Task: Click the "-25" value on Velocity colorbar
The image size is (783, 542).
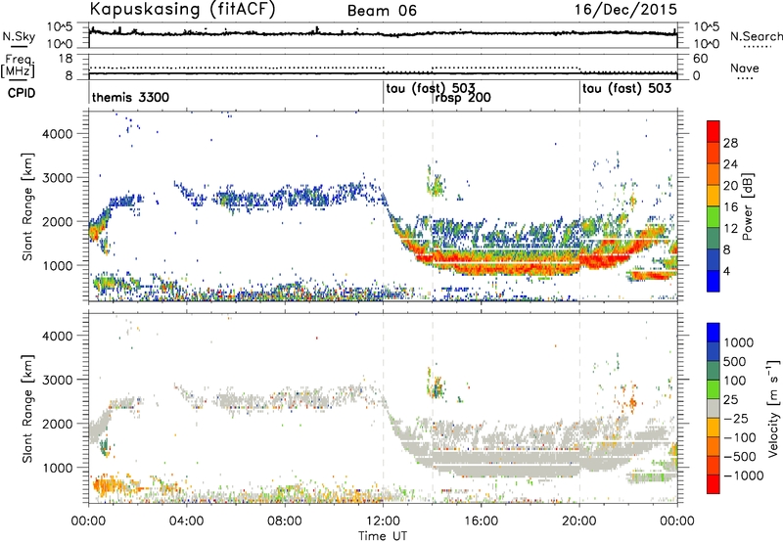Action: pyautogui.click(x=736, y=418)
